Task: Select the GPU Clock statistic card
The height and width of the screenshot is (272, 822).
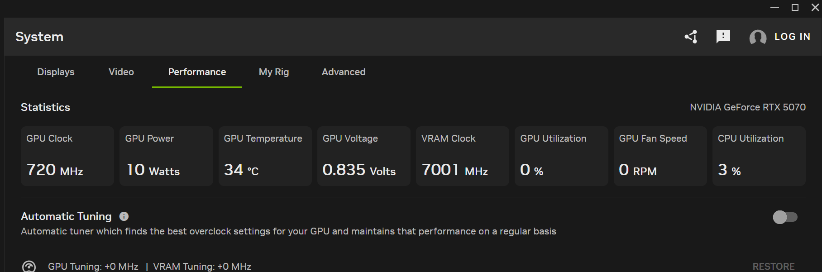Action: point(67,156)
